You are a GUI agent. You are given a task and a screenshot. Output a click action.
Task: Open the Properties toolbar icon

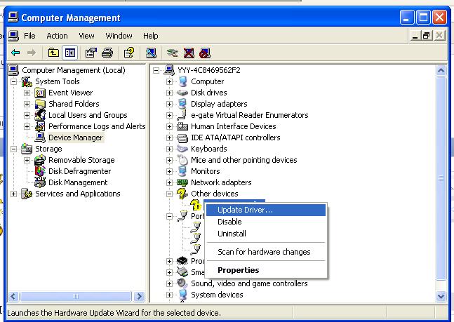click(x=91, y=53)
